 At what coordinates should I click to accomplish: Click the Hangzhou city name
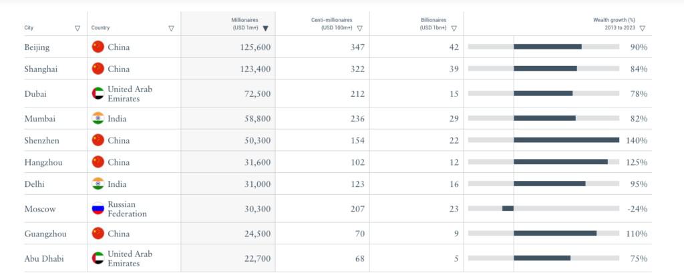(43, 163)
